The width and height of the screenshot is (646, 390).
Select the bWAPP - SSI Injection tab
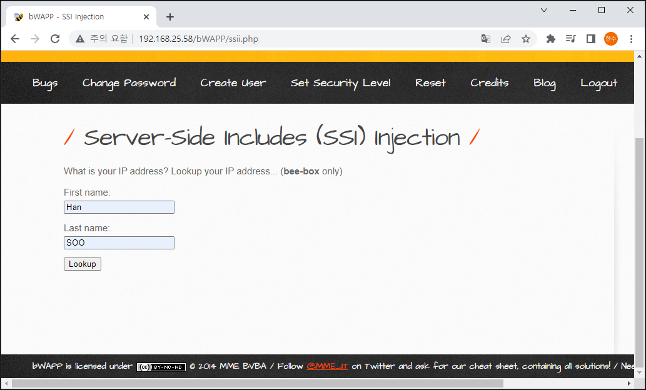pyautogui.click(x=81, y=17)
